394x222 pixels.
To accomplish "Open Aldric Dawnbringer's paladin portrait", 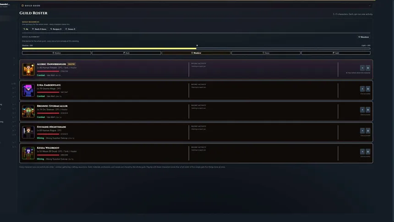I will pos(28,69).
